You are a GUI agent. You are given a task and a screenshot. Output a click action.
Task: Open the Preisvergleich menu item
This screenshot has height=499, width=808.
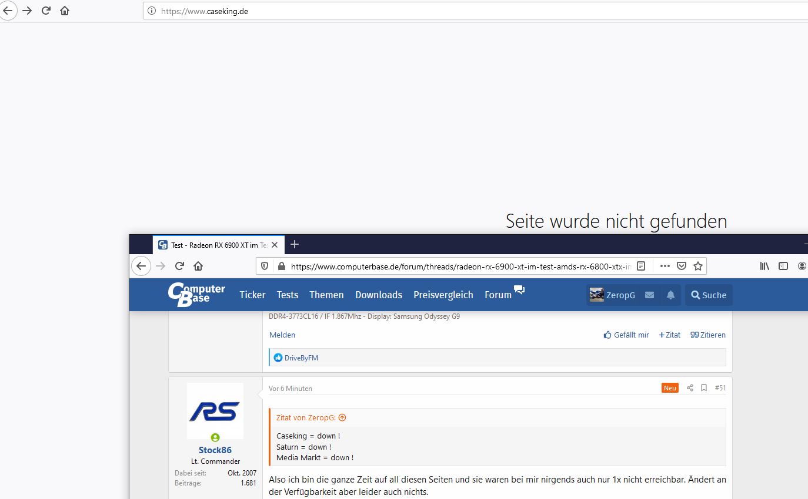[x=443, y=295]
